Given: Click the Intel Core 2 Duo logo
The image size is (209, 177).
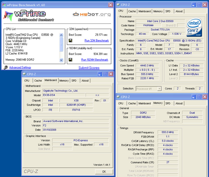Looking at the screenshot, I should pyautogui.click(x=194, y=27).
